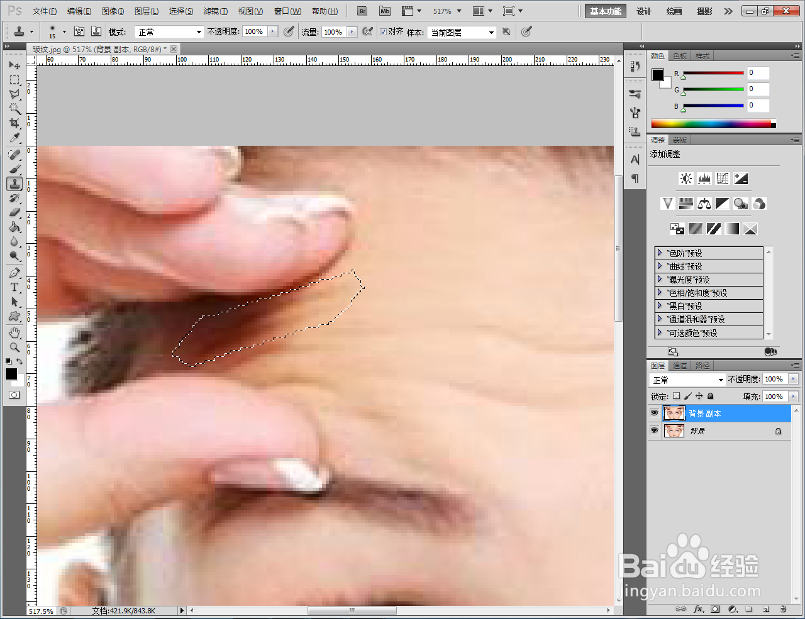Select the Paint Bucket tool
This screenshot has width=805, height=619.
14,227
